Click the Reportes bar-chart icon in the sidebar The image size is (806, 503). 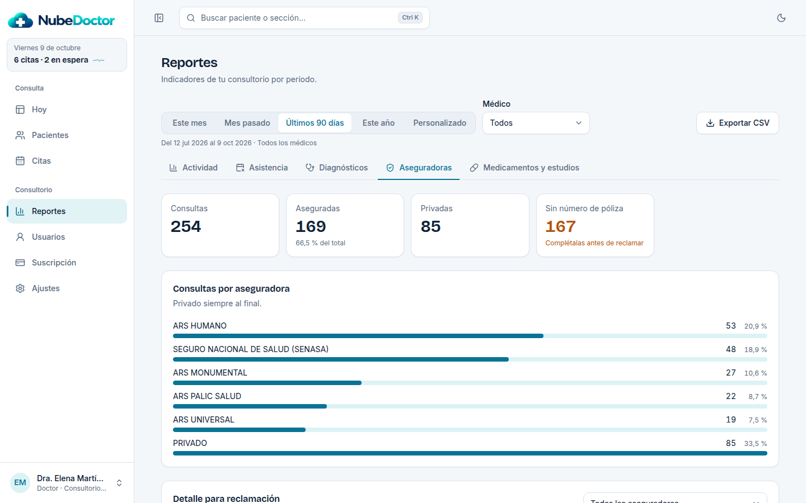coord(20,211)
